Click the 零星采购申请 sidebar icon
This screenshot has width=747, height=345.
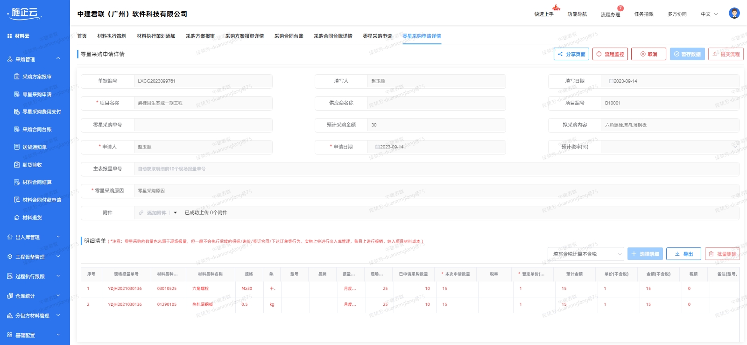click(17, 94)
